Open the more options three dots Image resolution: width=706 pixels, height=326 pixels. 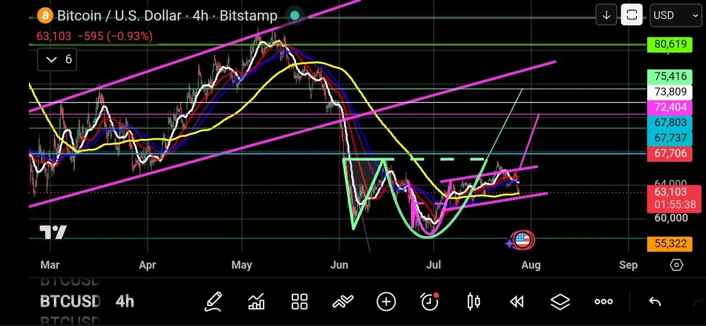click(x=604, y=302)
